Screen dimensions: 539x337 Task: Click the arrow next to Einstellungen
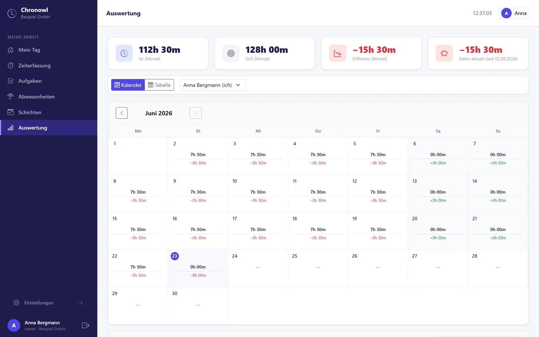(80, 303)
